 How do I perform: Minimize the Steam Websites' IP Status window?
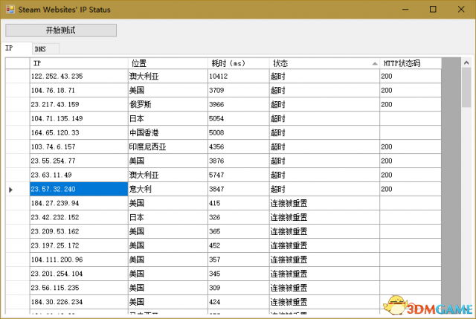(x=405, y=10)
